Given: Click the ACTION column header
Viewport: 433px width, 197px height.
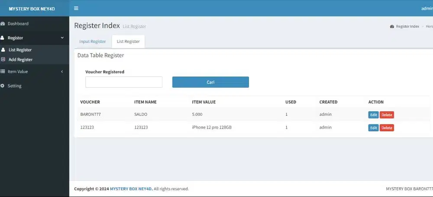Looking at the screenshot, I should pos(376,102).
